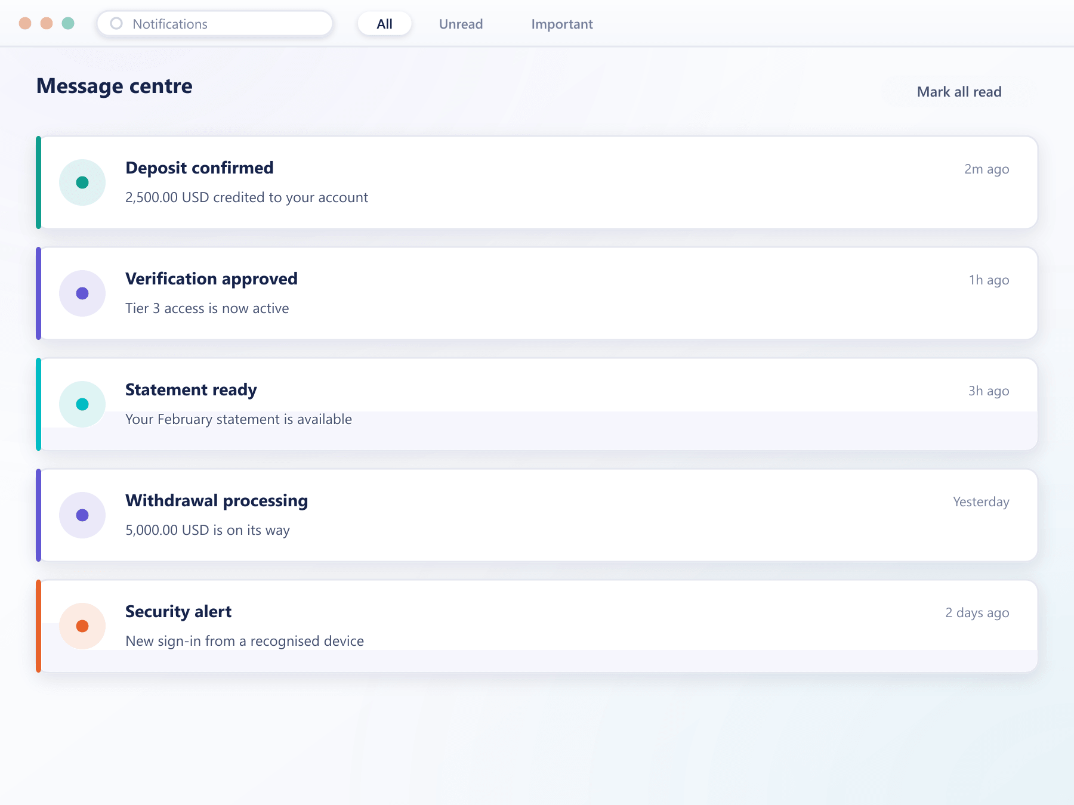Open the Verification approved notification title
The width and height of the screenshot is (1074, 805).
pyautogui.click(x=211, y=279)
